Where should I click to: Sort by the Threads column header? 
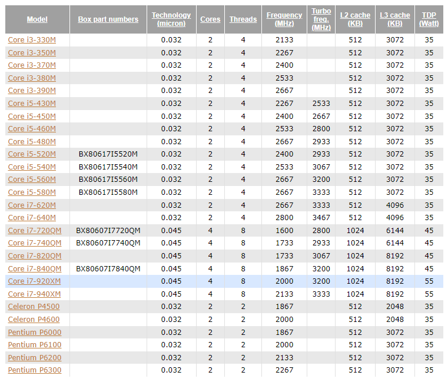click(x=243, y=19)
